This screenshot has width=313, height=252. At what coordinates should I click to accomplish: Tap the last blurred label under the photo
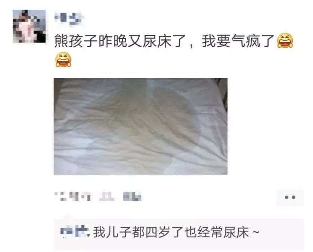tap(132, 197)
